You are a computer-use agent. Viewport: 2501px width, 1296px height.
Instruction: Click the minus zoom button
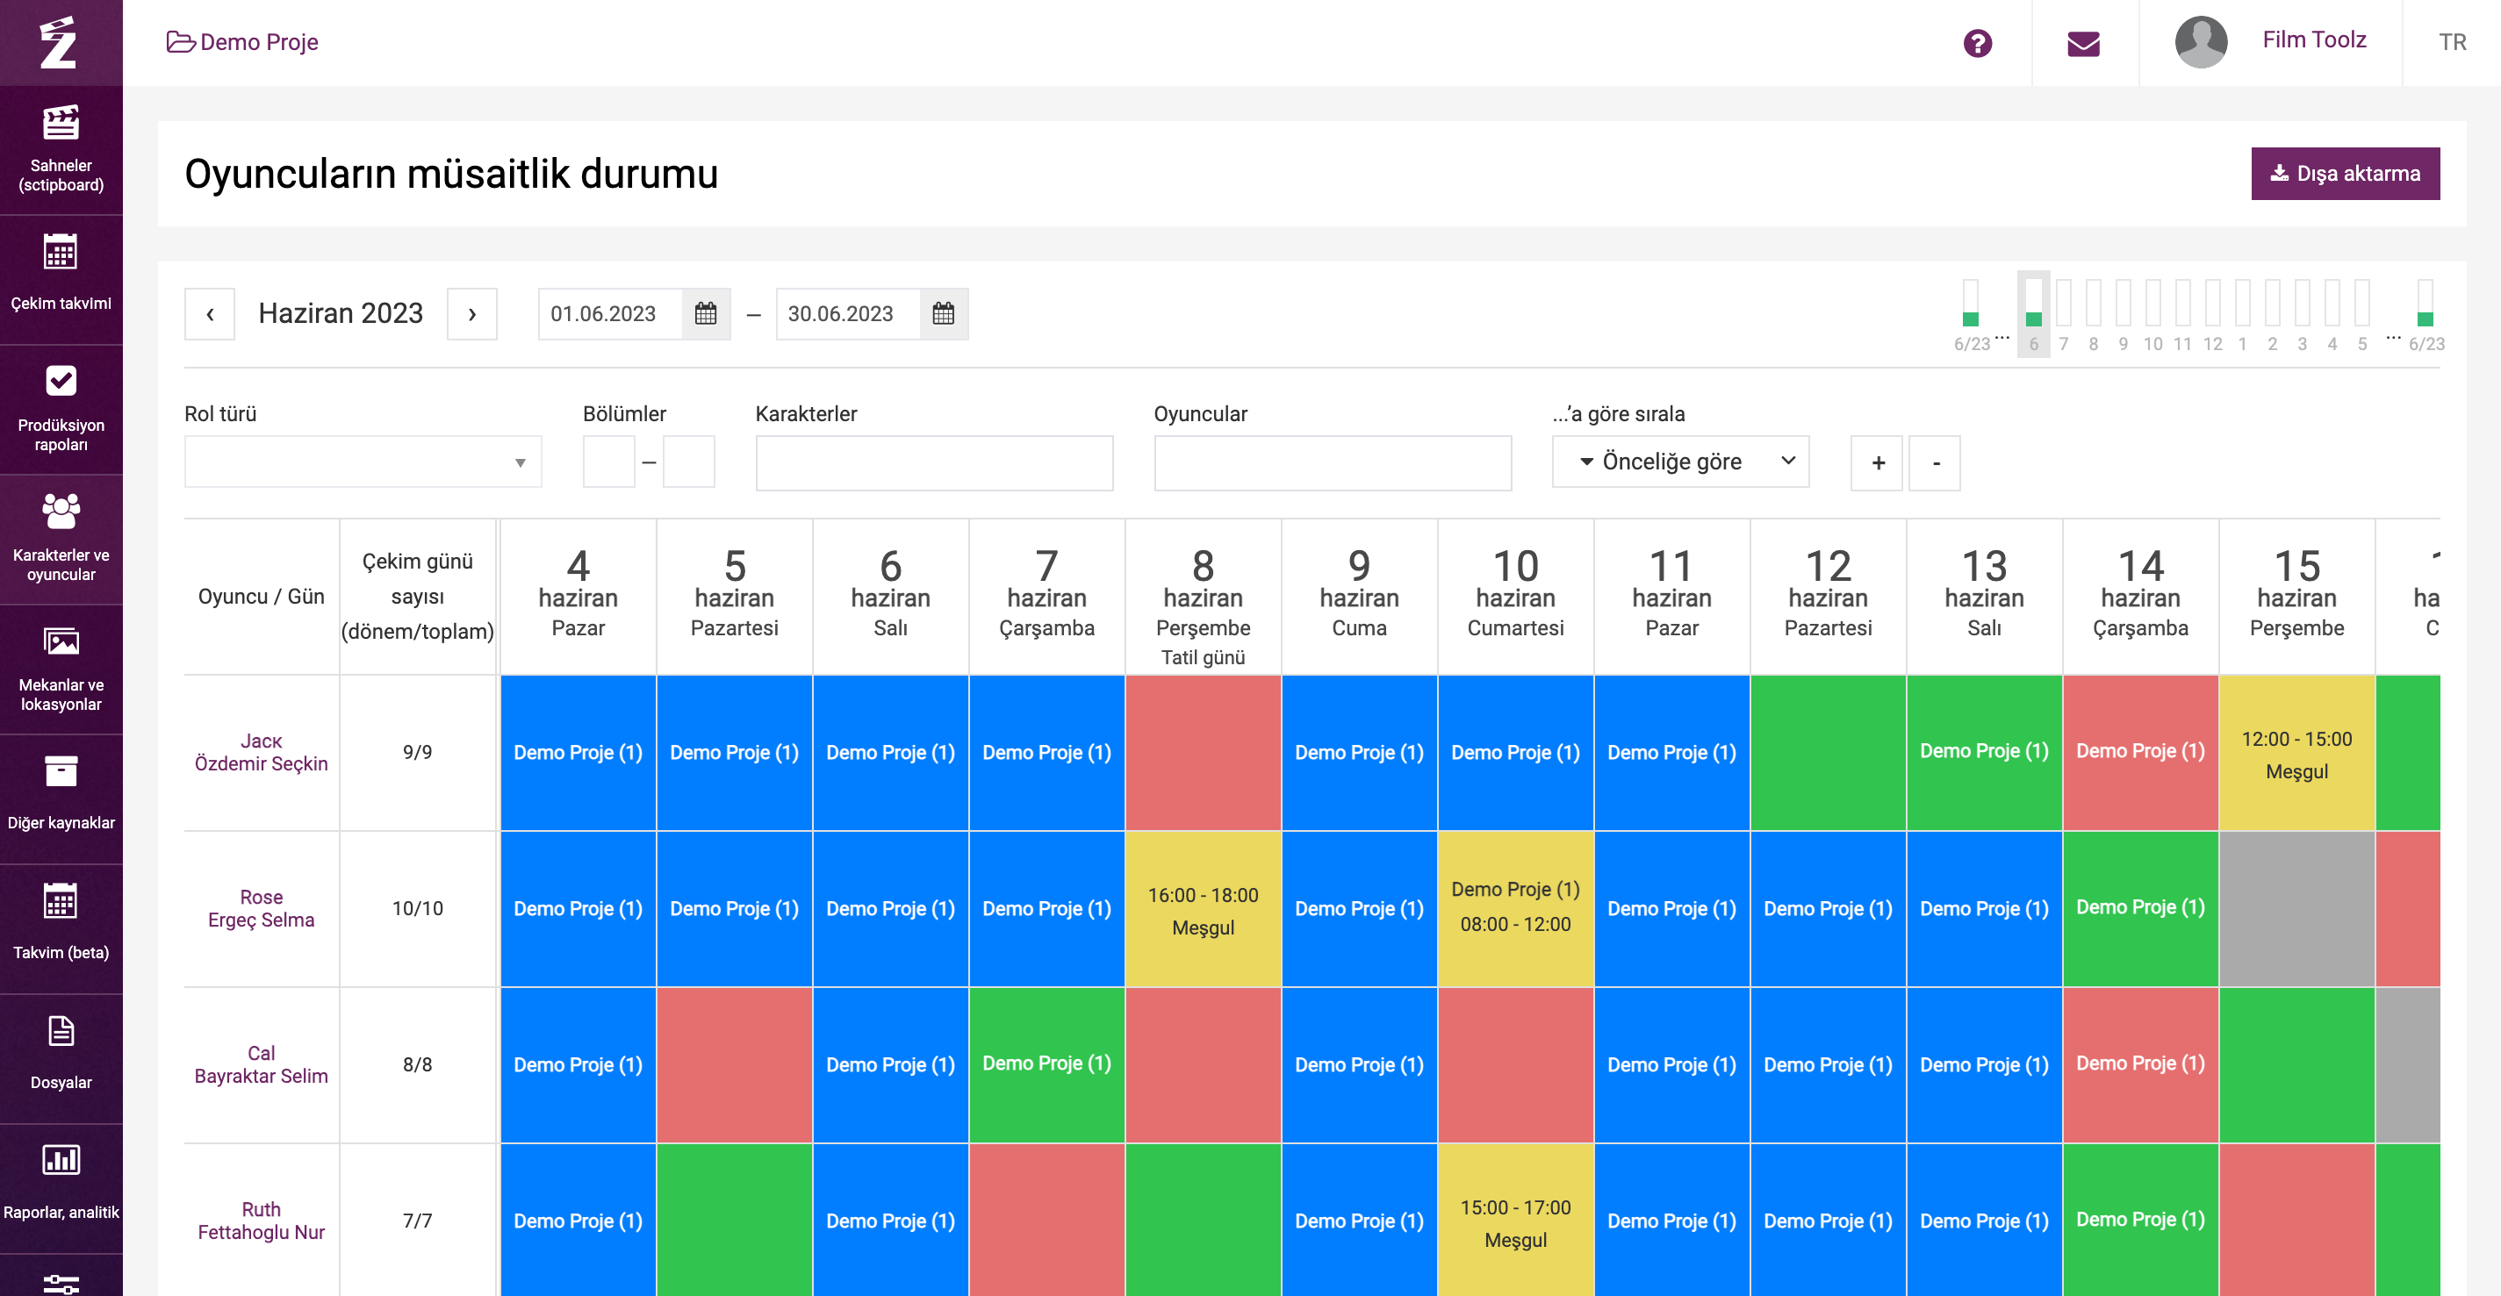tap(1935, 463)
